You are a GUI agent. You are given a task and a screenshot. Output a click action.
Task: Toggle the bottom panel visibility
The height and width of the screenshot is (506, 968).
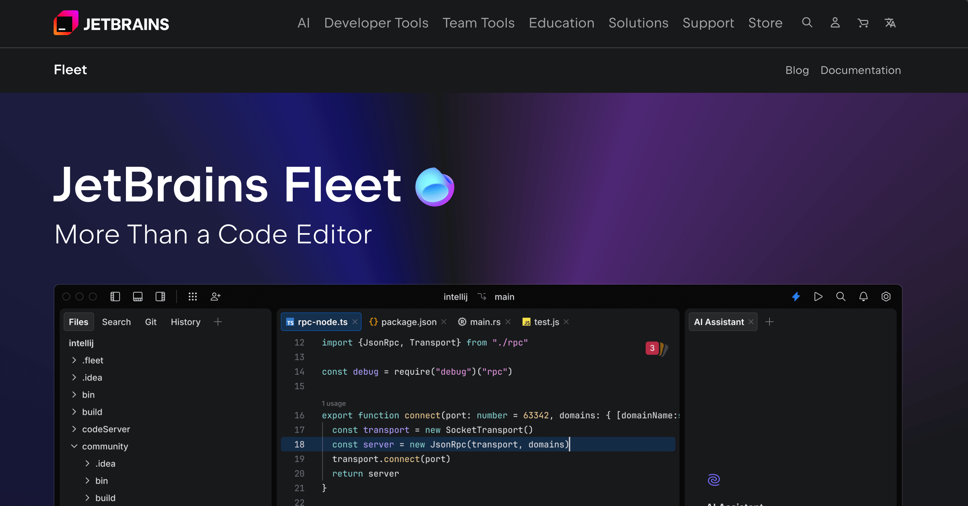[138, 297]
